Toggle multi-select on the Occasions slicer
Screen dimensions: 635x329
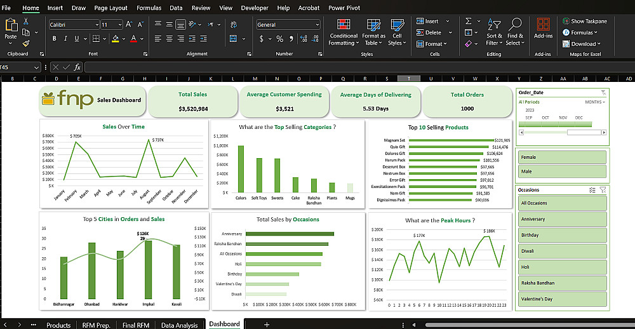[592, 189]
